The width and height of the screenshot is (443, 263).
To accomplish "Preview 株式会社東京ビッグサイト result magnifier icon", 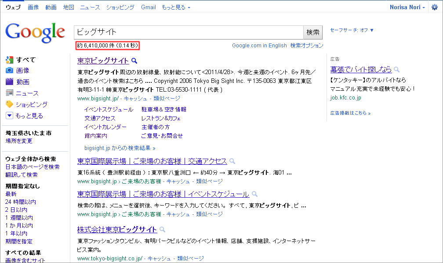I will (x=162, y=229).
